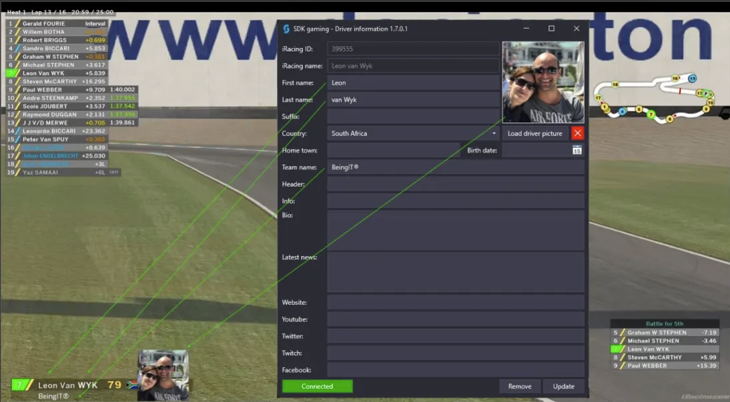Click the green Connected status button
The image size is (730, 402).
317,386
